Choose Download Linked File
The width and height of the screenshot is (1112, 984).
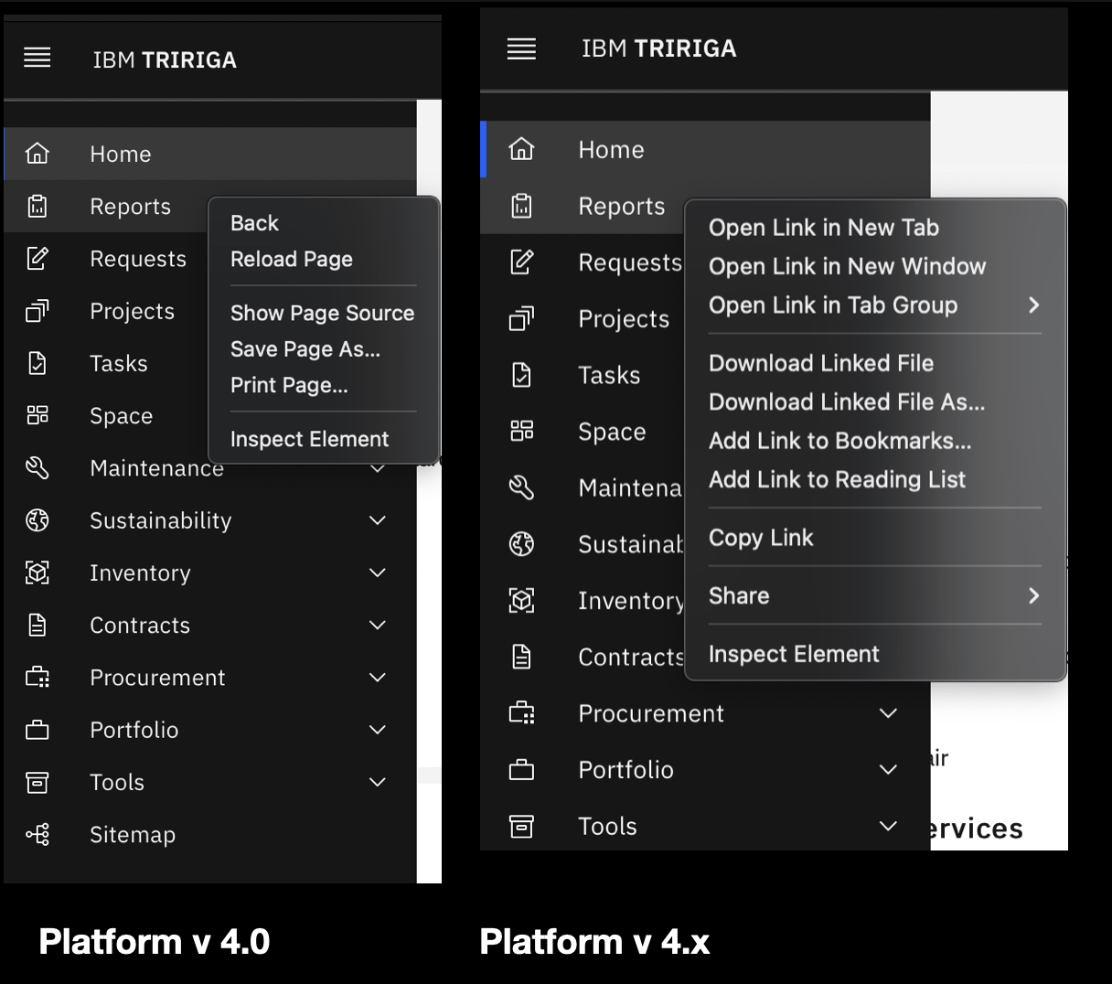tap(821, 363)
